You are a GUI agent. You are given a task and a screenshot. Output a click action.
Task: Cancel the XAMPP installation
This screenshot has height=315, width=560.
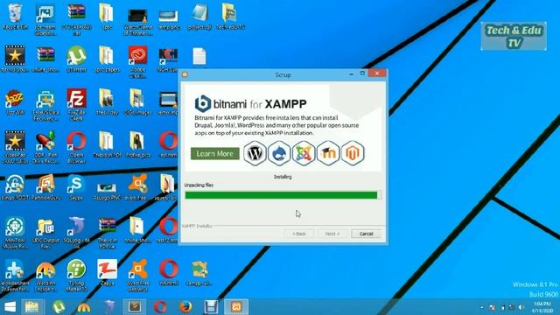pos(366,234)
